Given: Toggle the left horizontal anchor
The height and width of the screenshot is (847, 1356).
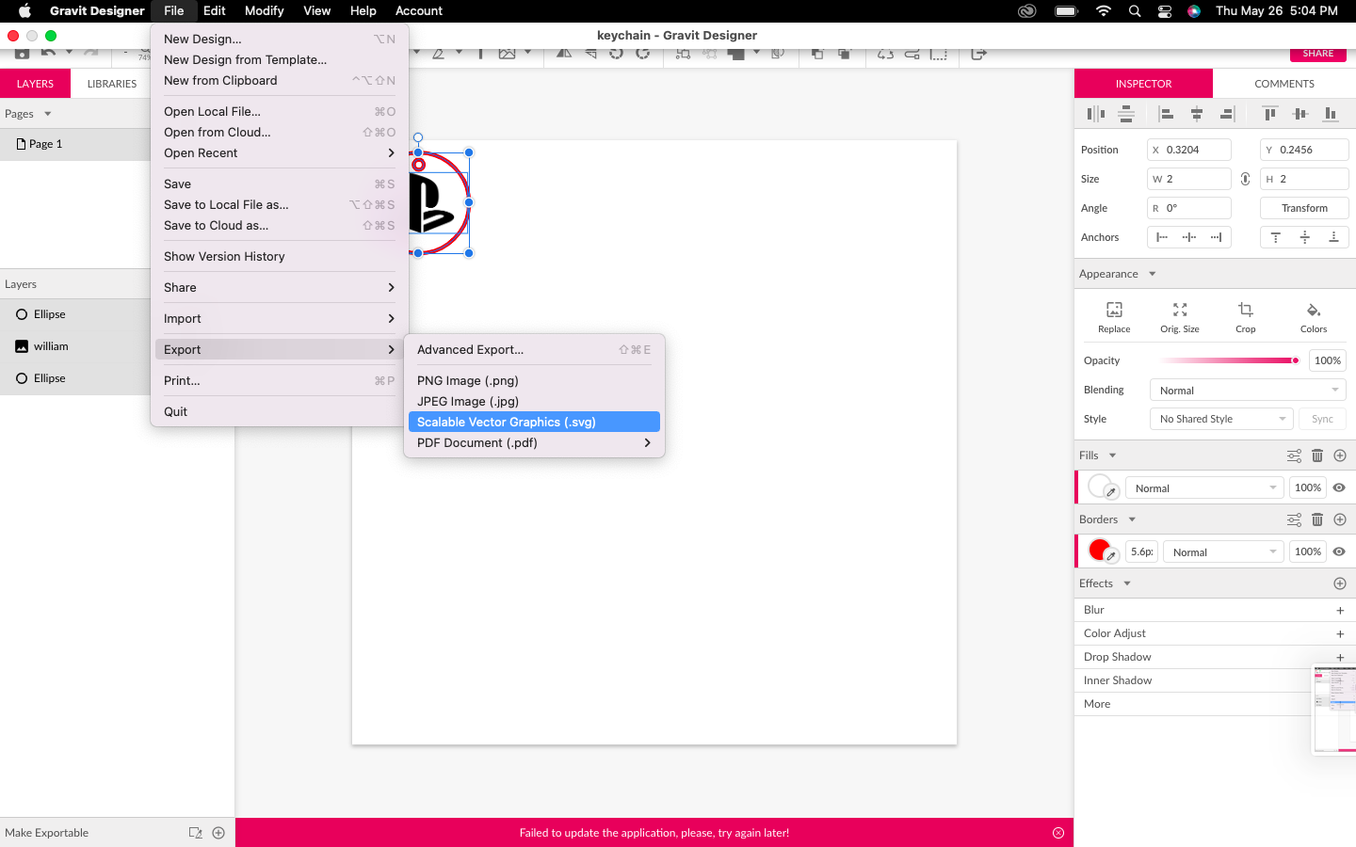Looking at the screenshot, I should 1162,237.
